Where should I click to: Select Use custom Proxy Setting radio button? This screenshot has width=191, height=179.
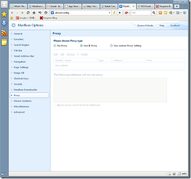click(x=111, y=46)
